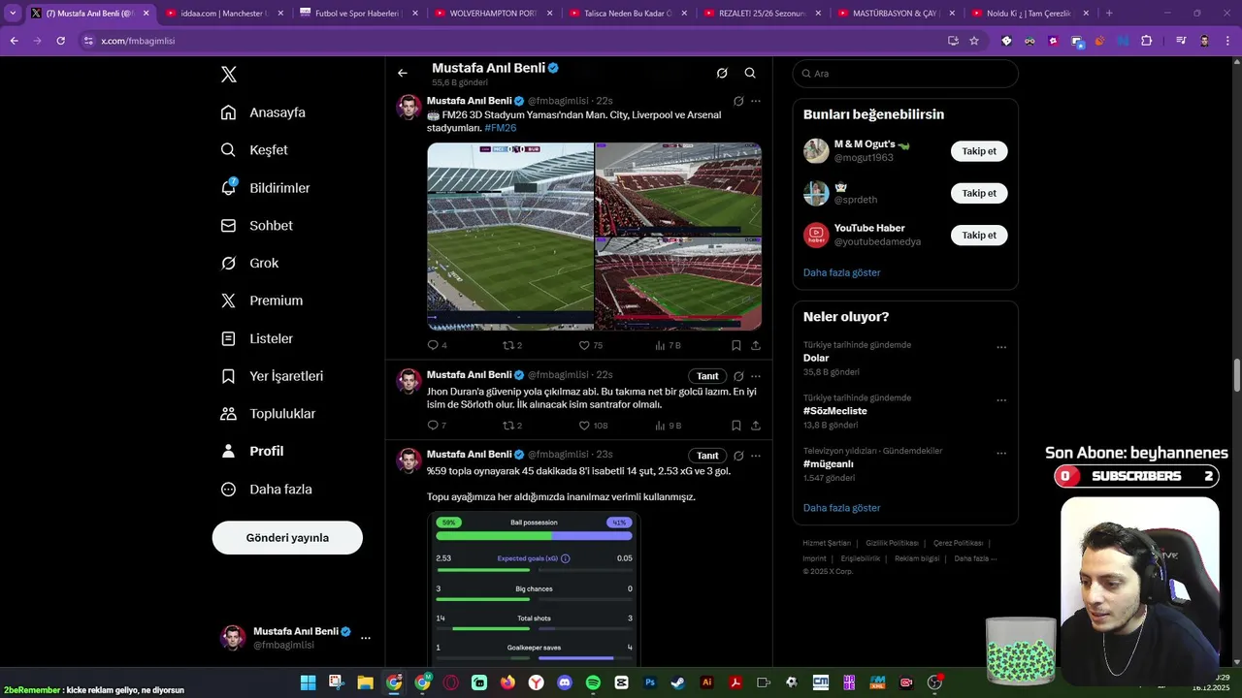Like the FM26 post with 75 likes
The image size is (1242, 698).
pos(590,345)
